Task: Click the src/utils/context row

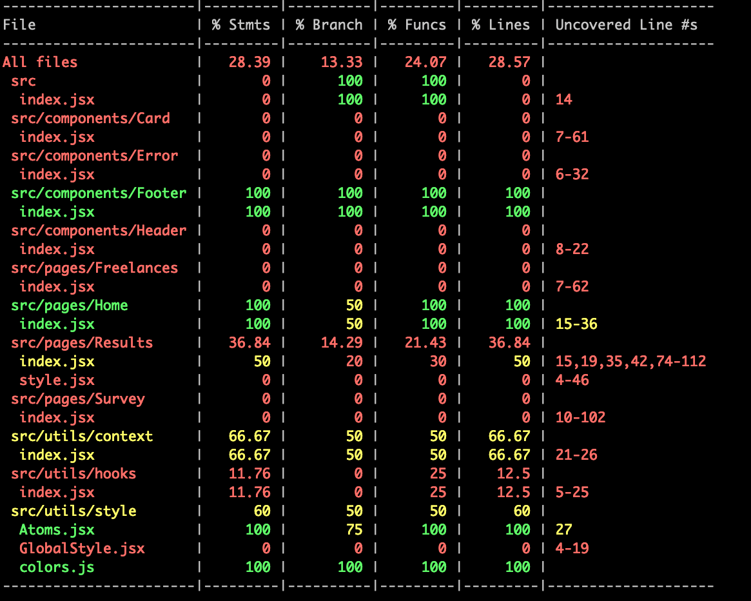Action: coord(81,436)
